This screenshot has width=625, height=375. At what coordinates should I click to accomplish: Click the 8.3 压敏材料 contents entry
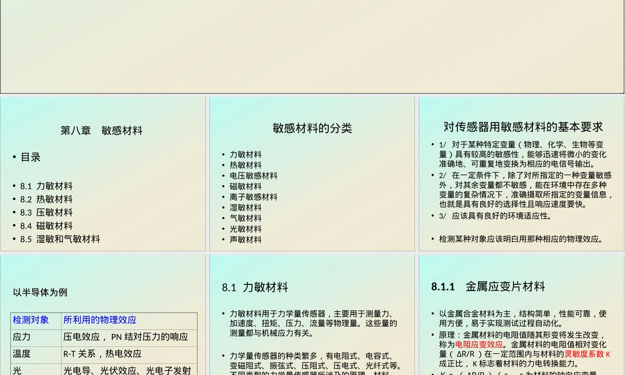click(x=46, y=212)
